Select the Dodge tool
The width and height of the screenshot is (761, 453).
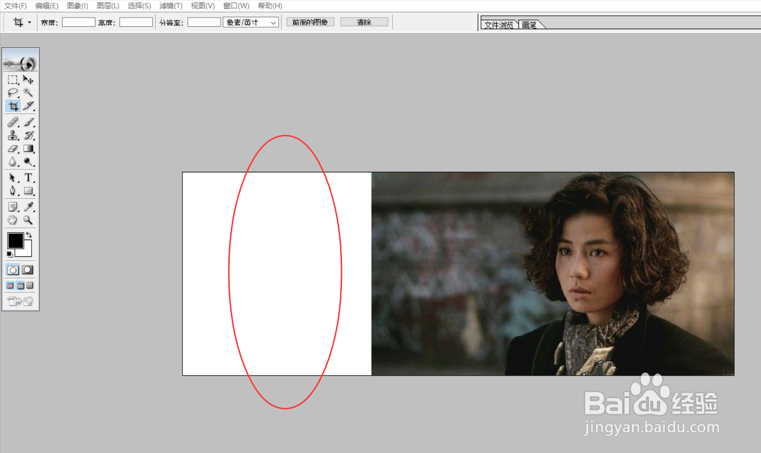coord(28,162)
